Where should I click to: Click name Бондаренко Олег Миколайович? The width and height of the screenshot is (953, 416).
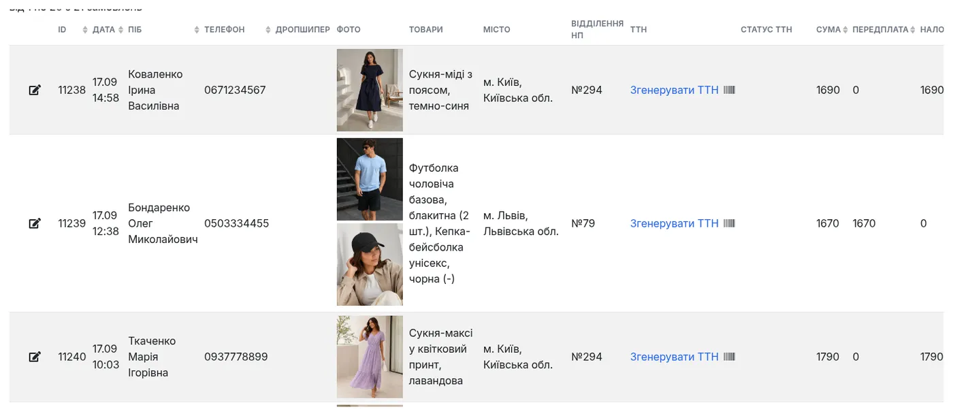click(163, 223)
